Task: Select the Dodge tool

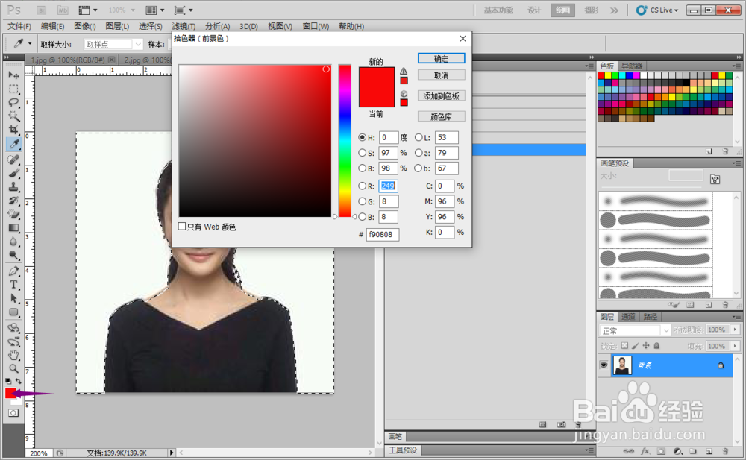Action: tap(13, 256)
